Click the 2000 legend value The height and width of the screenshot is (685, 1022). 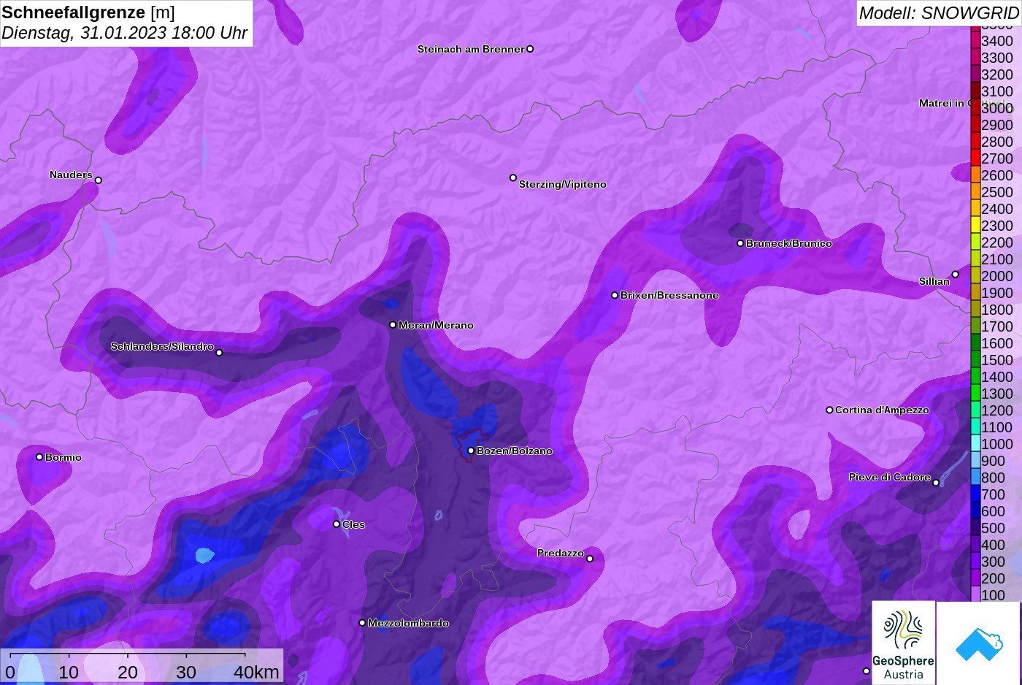click(x=997, y=276)
